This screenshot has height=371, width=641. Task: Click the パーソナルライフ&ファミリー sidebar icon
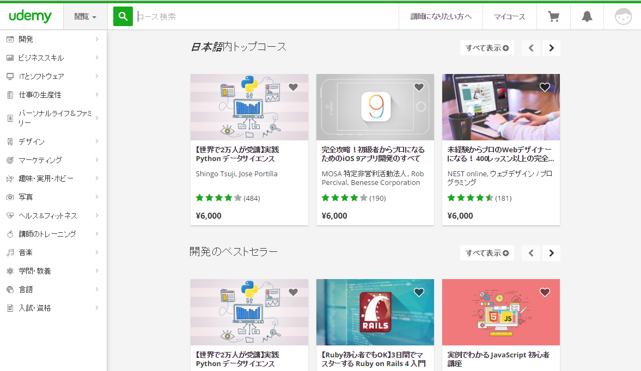pos(10,118)
